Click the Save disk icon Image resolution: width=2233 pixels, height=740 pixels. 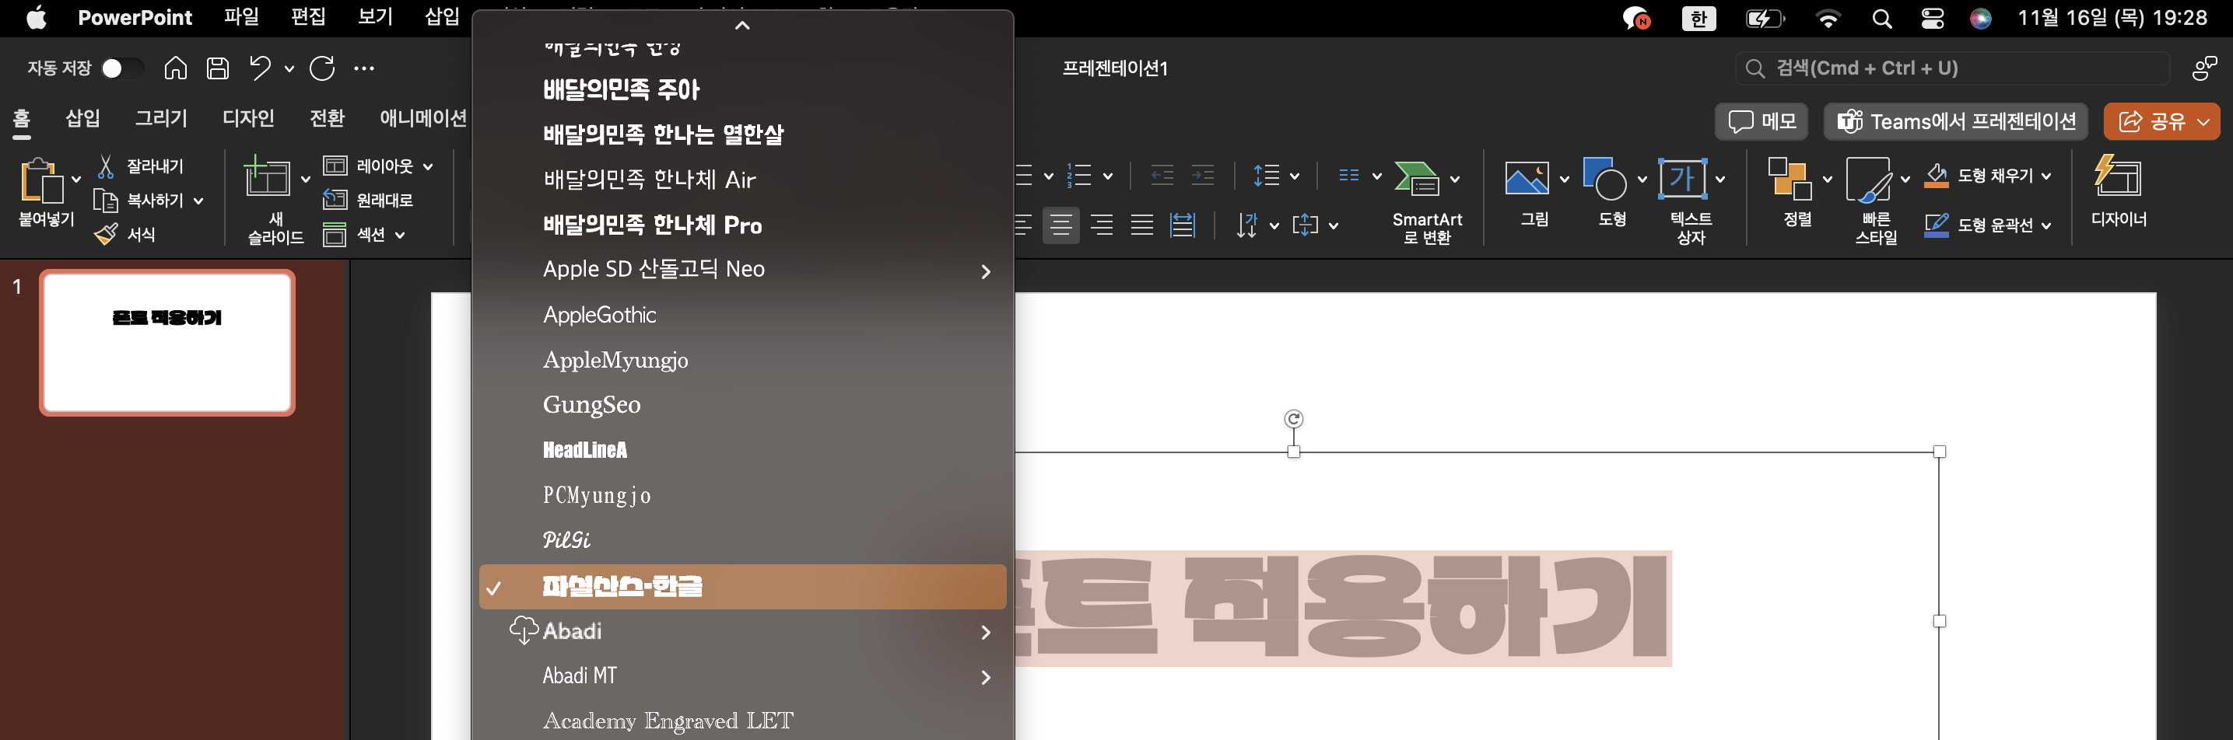point(218,68)
